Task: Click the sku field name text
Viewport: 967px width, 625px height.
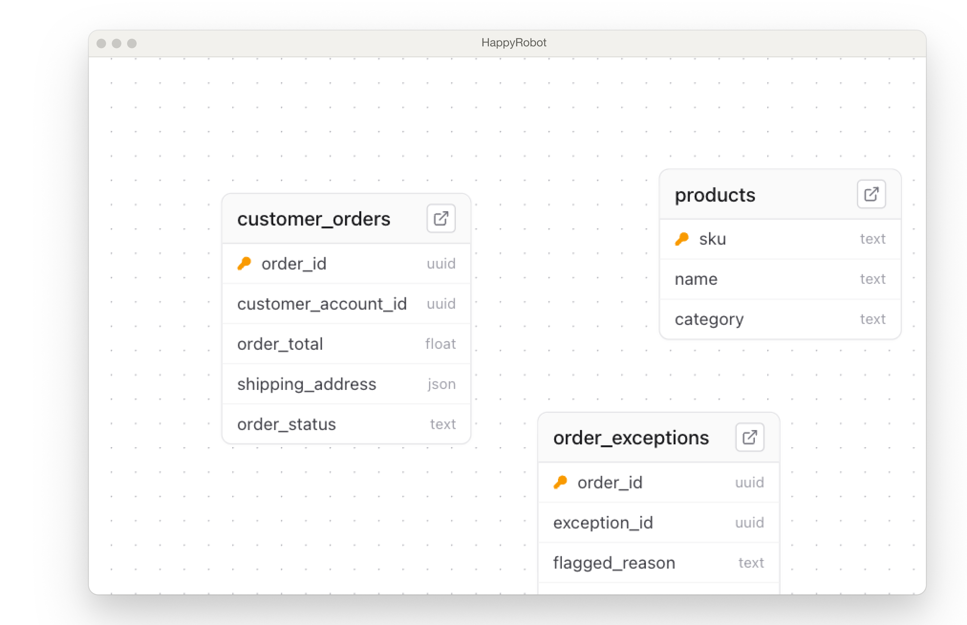Action: click(x=712, y=239)
